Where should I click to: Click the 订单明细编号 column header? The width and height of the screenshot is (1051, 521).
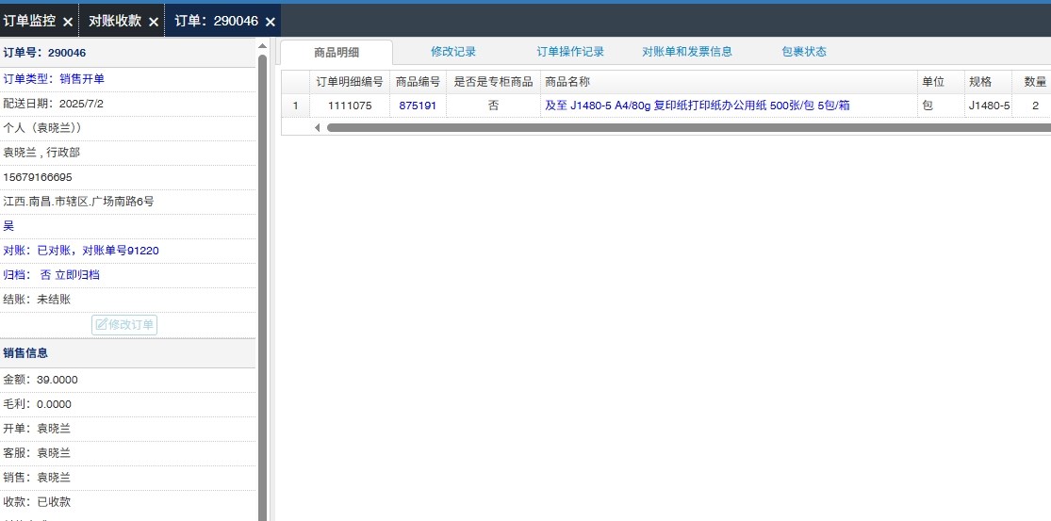pyautogui.click(x=350, y=82)
